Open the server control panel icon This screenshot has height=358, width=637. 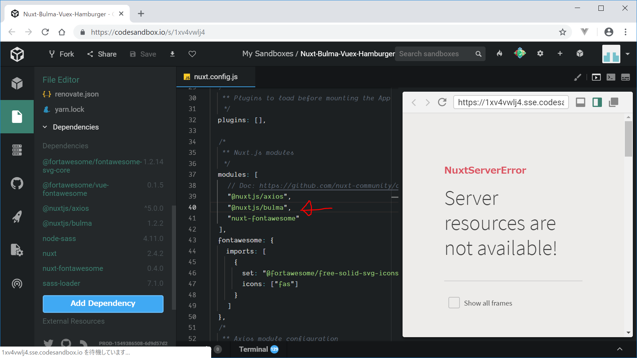pyautogui.click(x=17, y=150)
